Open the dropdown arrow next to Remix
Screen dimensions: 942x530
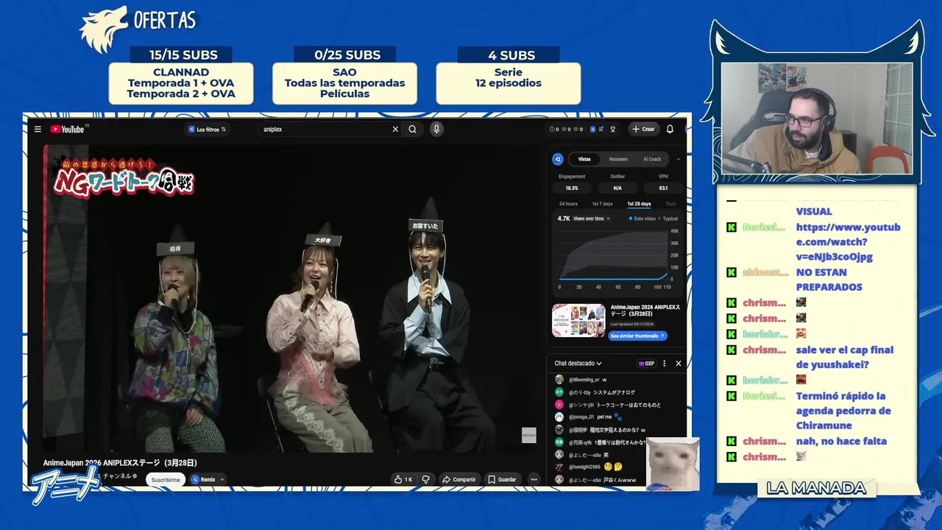222,479
